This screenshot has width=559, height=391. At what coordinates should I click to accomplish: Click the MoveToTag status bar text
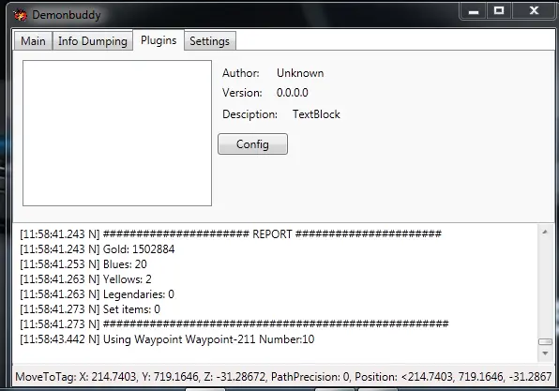pos(283,377)
